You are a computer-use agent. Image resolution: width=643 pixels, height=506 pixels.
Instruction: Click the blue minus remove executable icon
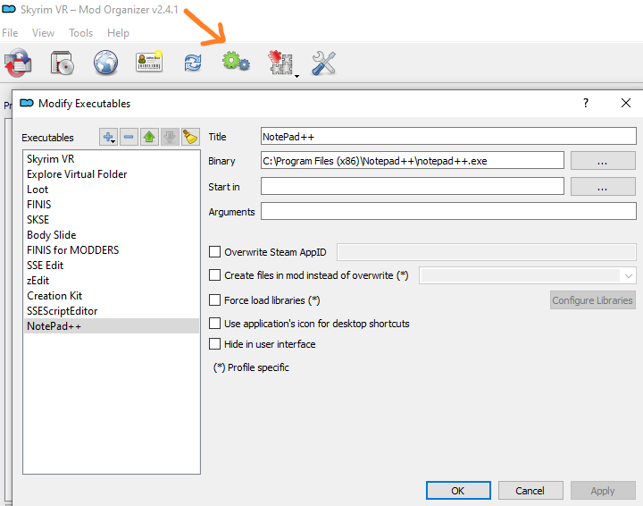pos(129,137)
